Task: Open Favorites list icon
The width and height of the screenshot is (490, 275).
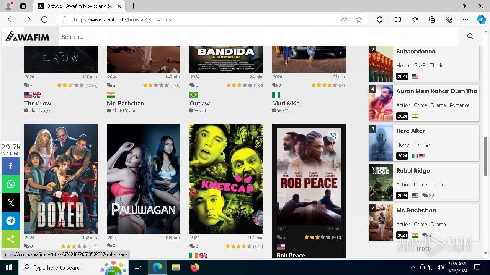Action: [x=415, y=19]
